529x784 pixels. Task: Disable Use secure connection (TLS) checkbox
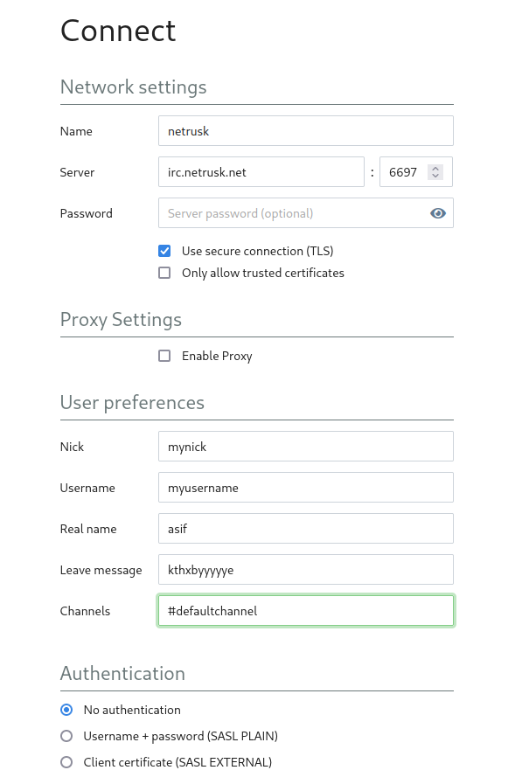pos(164,251)
